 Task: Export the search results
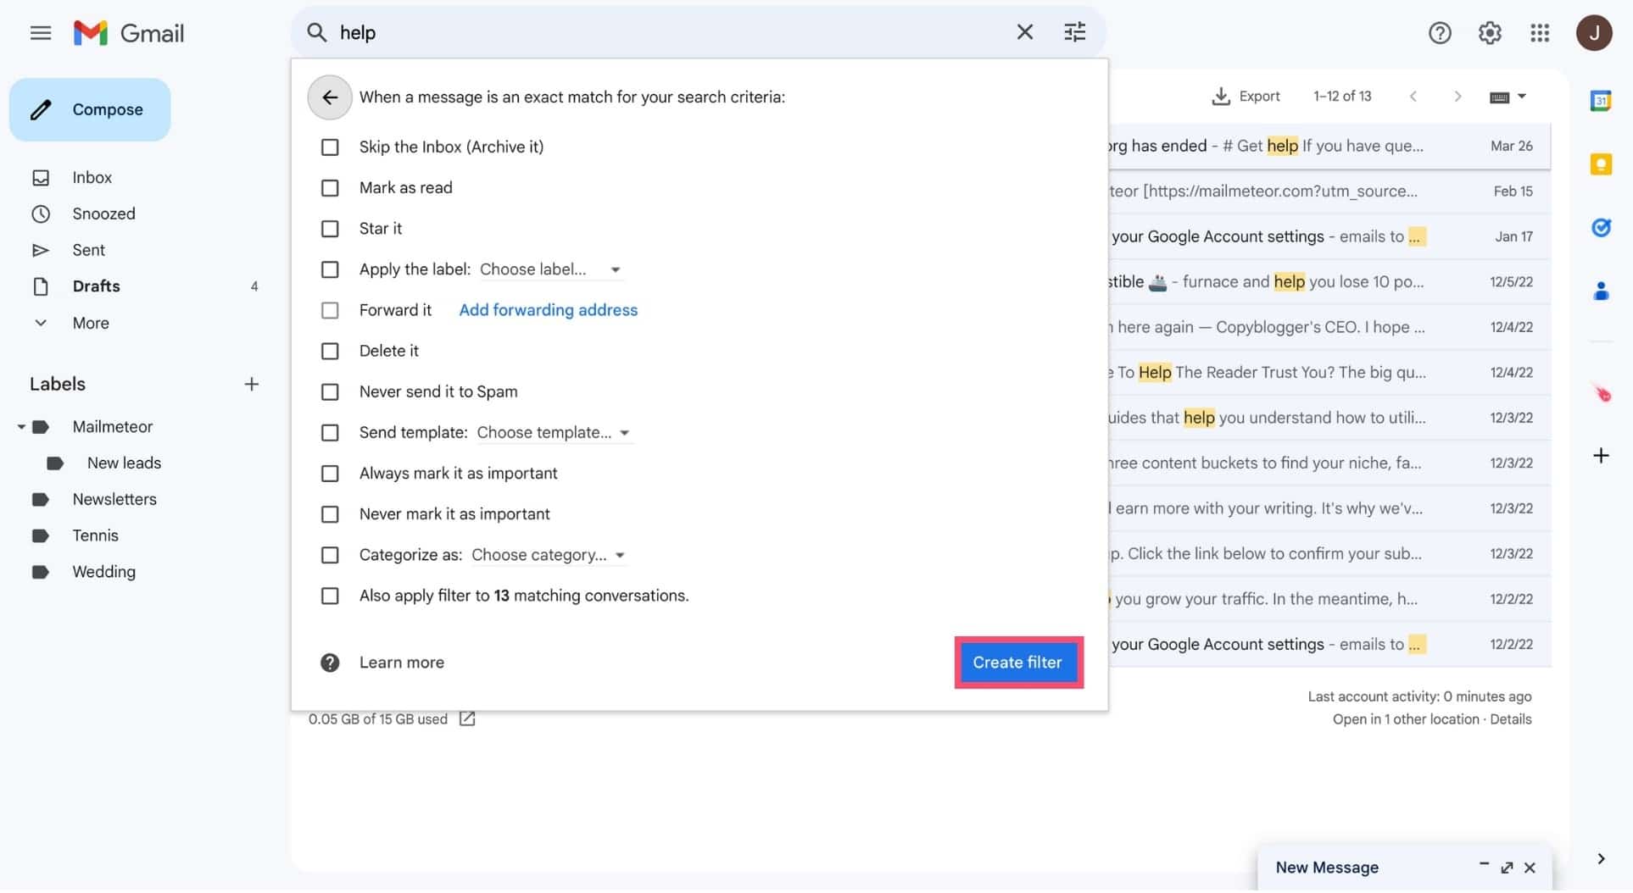point(1246,96)
